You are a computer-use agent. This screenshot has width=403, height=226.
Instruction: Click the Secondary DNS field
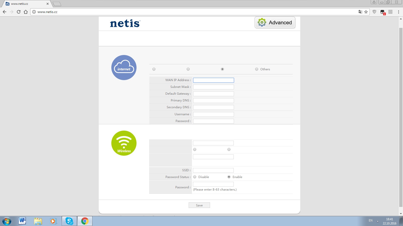pos(214,107)
